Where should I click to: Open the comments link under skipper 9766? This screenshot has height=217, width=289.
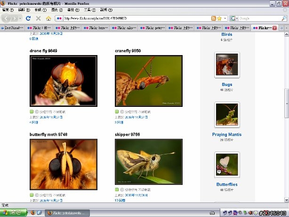click(x=120, y=200)
